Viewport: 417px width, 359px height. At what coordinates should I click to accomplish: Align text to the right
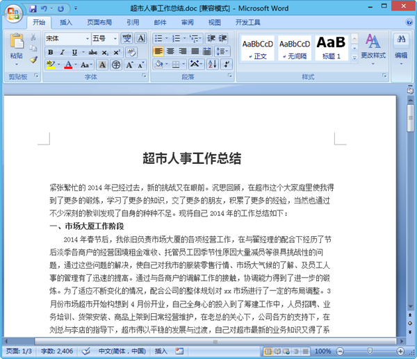point(183,51)
